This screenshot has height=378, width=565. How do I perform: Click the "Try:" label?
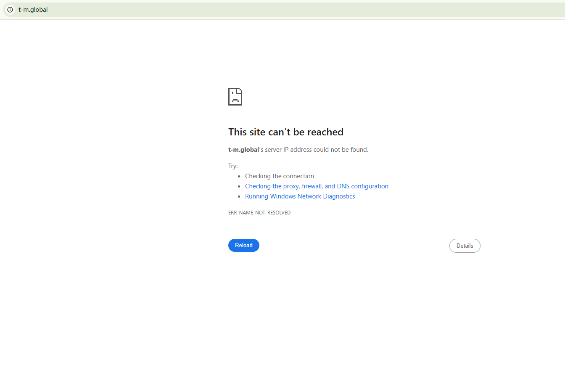pyautogui.click(x=233, y=166)
